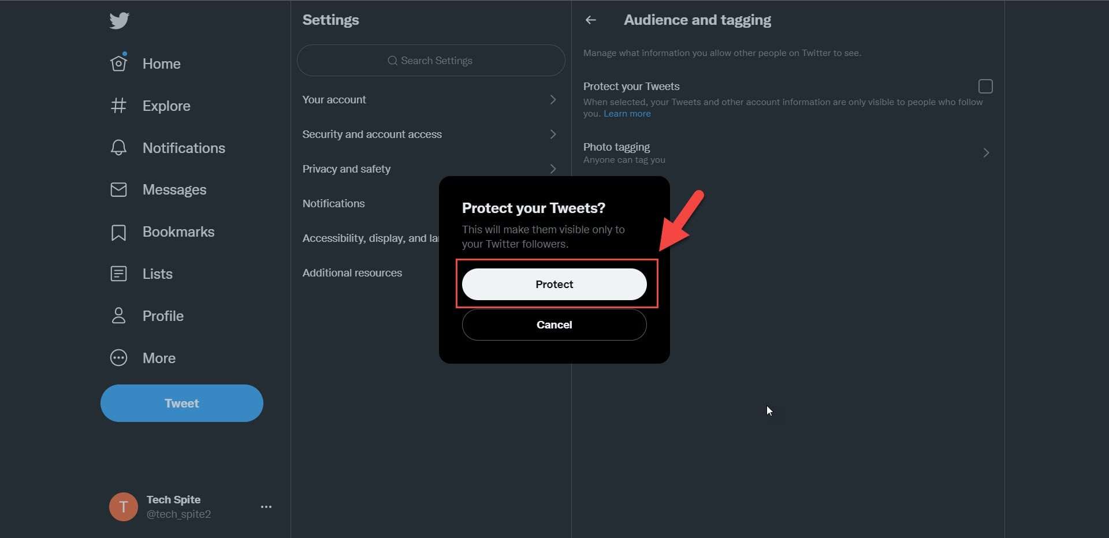The width and height of the screenshot is (1109, 538).
Task: Confirm with the Protect button
Action: coord(554,284)
